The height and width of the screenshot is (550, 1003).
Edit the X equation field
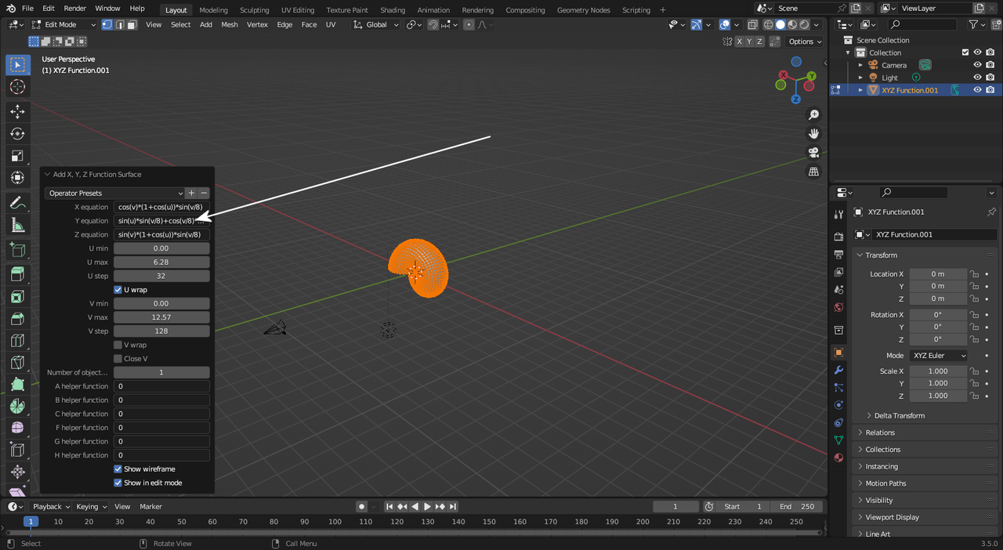[x=161, y=207]
